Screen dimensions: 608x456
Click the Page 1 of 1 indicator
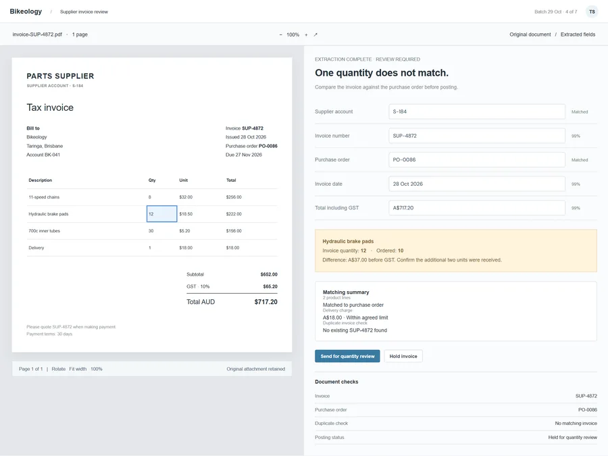31,369
